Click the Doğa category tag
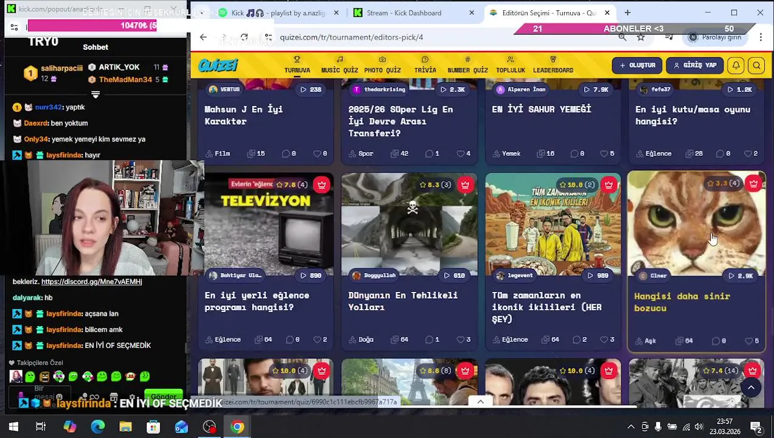The image size is (774, 438). pos(361,339)
